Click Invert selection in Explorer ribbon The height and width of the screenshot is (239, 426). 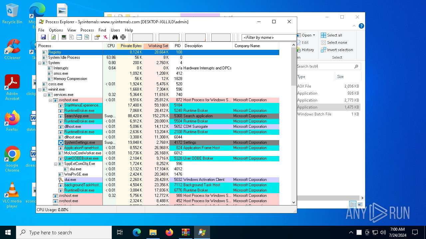pyautogui.click(x=337, y=50)
